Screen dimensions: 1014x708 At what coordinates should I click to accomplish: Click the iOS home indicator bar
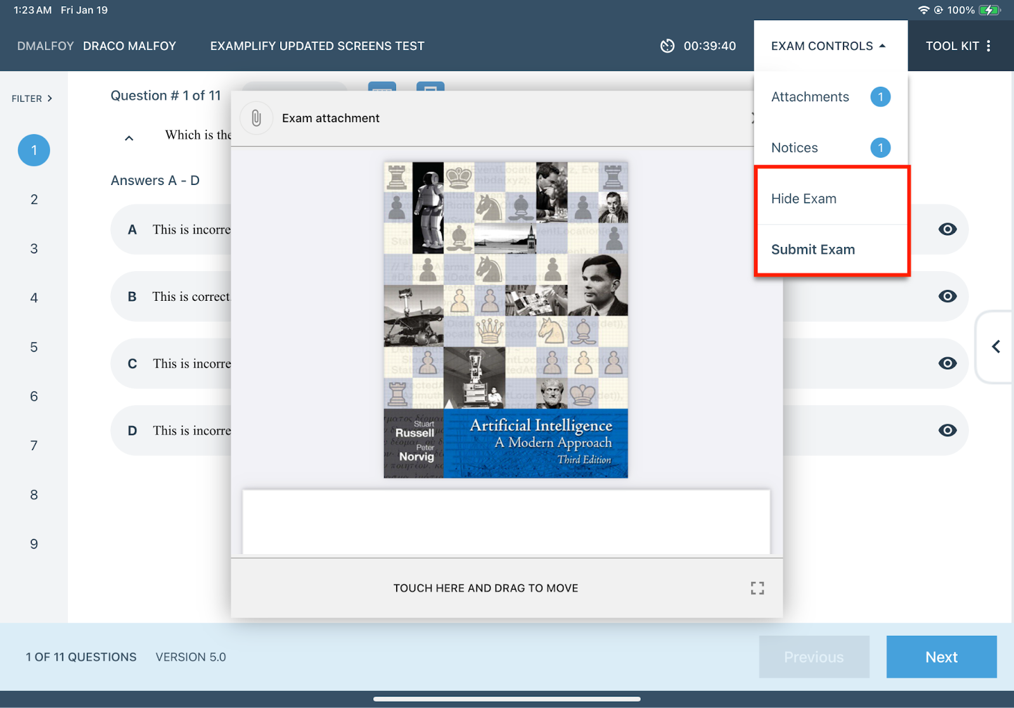click(507, 699)
